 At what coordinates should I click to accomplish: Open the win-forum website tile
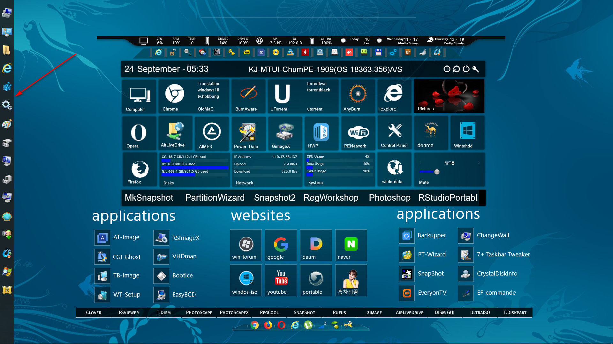point(246,245)
